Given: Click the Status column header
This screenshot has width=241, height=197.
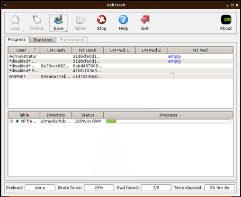Looking at the screenshot, I should click(x=87, y=115).
